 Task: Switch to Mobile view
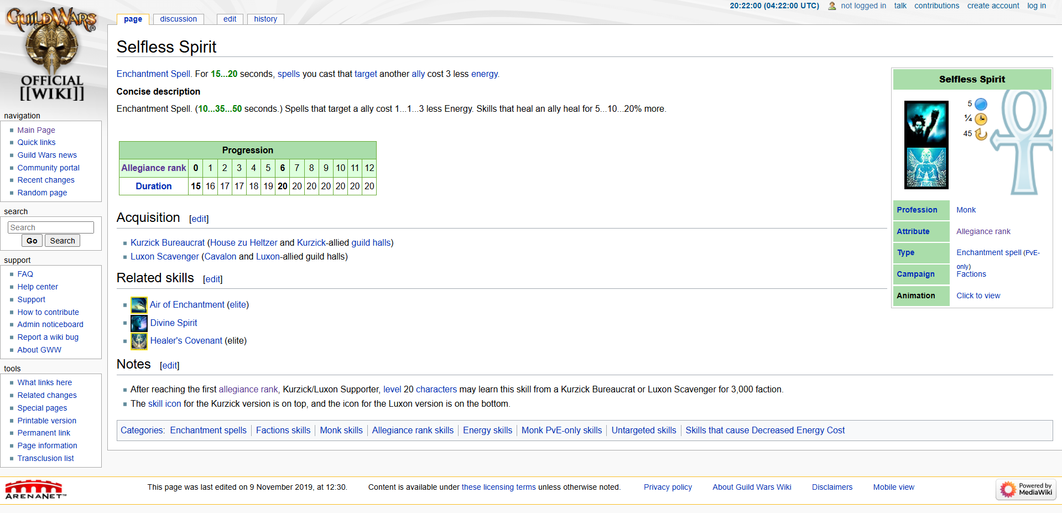click(893, 487)
